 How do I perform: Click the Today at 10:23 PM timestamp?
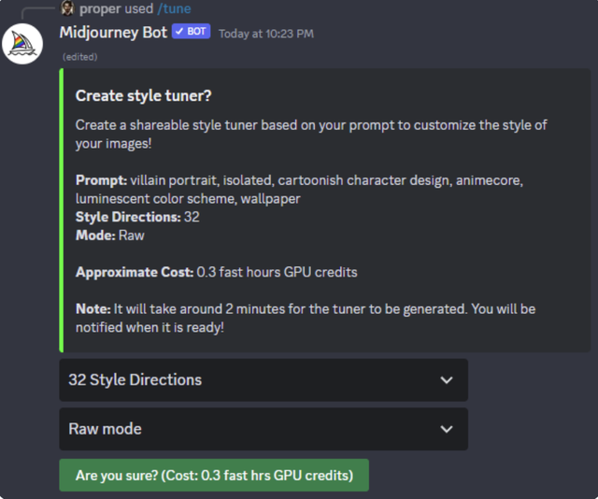tap(265, 34)
